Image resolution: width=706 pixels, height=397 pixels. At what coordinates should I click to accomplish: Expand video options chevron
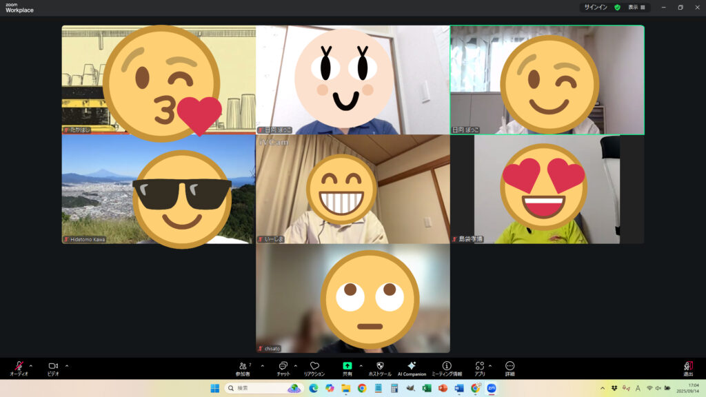click(67, 365)
